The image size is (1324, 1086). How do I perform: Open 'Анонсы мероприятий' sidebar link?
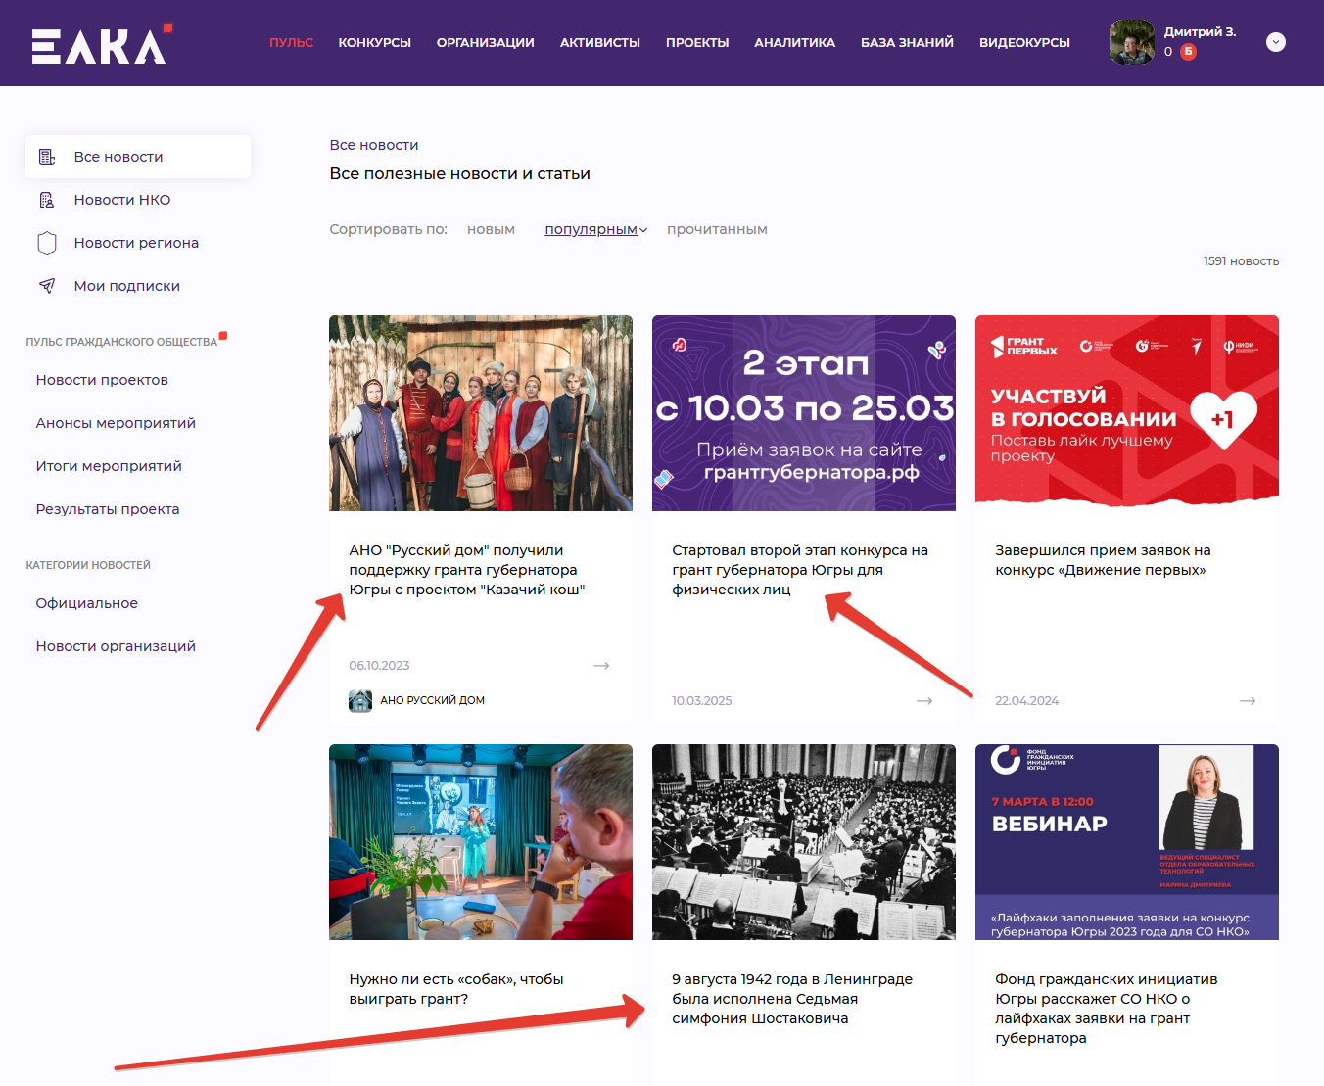point(116,423)
